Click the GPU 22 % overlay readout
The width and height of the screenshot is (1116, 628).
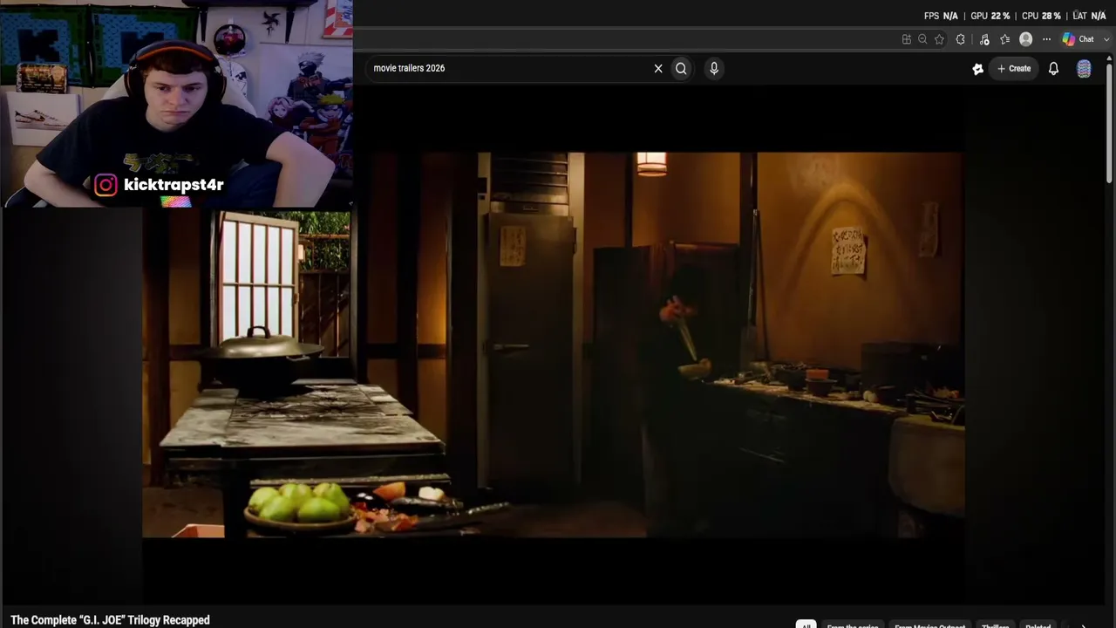coord(990,16)
